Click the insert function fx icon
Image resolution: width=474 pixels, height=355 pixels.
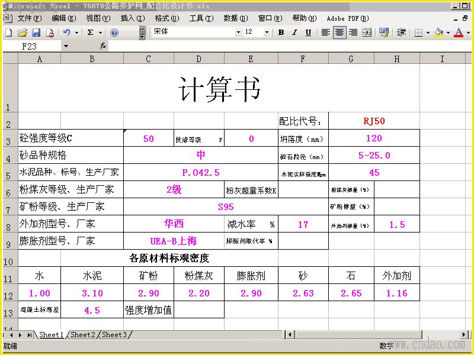103,46
